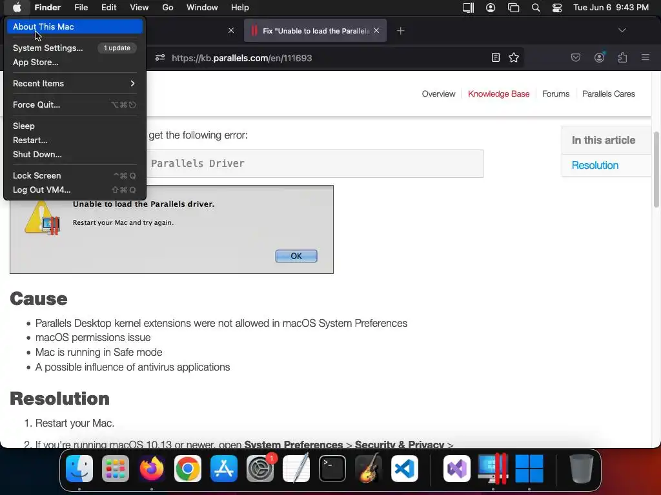Viewport: 661px width, 495px height.
Task: Open Parallels Cares link
Action: pyautogui.click(x=608, y=94)
